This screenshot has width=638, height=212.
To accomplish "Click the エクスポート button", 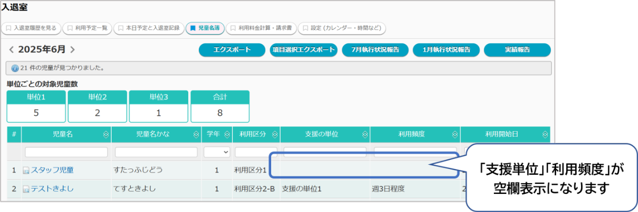I will click(x=232, y=50).
